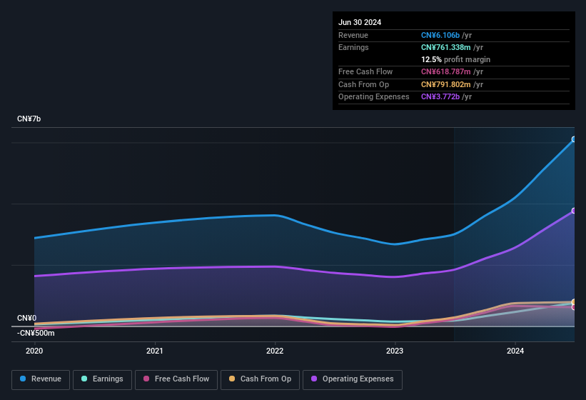Click the Revenue row label in tooltip
Screen dimensions: 586x400
353,35
